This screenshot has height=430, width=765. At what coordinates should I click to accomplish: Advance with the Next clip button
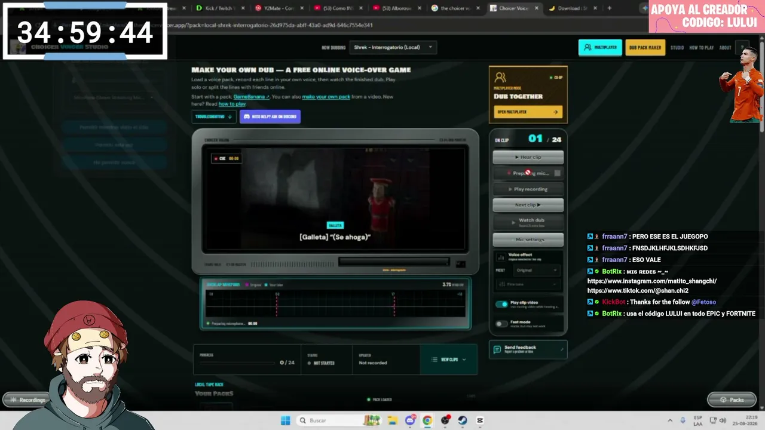(x=528, y=205)
